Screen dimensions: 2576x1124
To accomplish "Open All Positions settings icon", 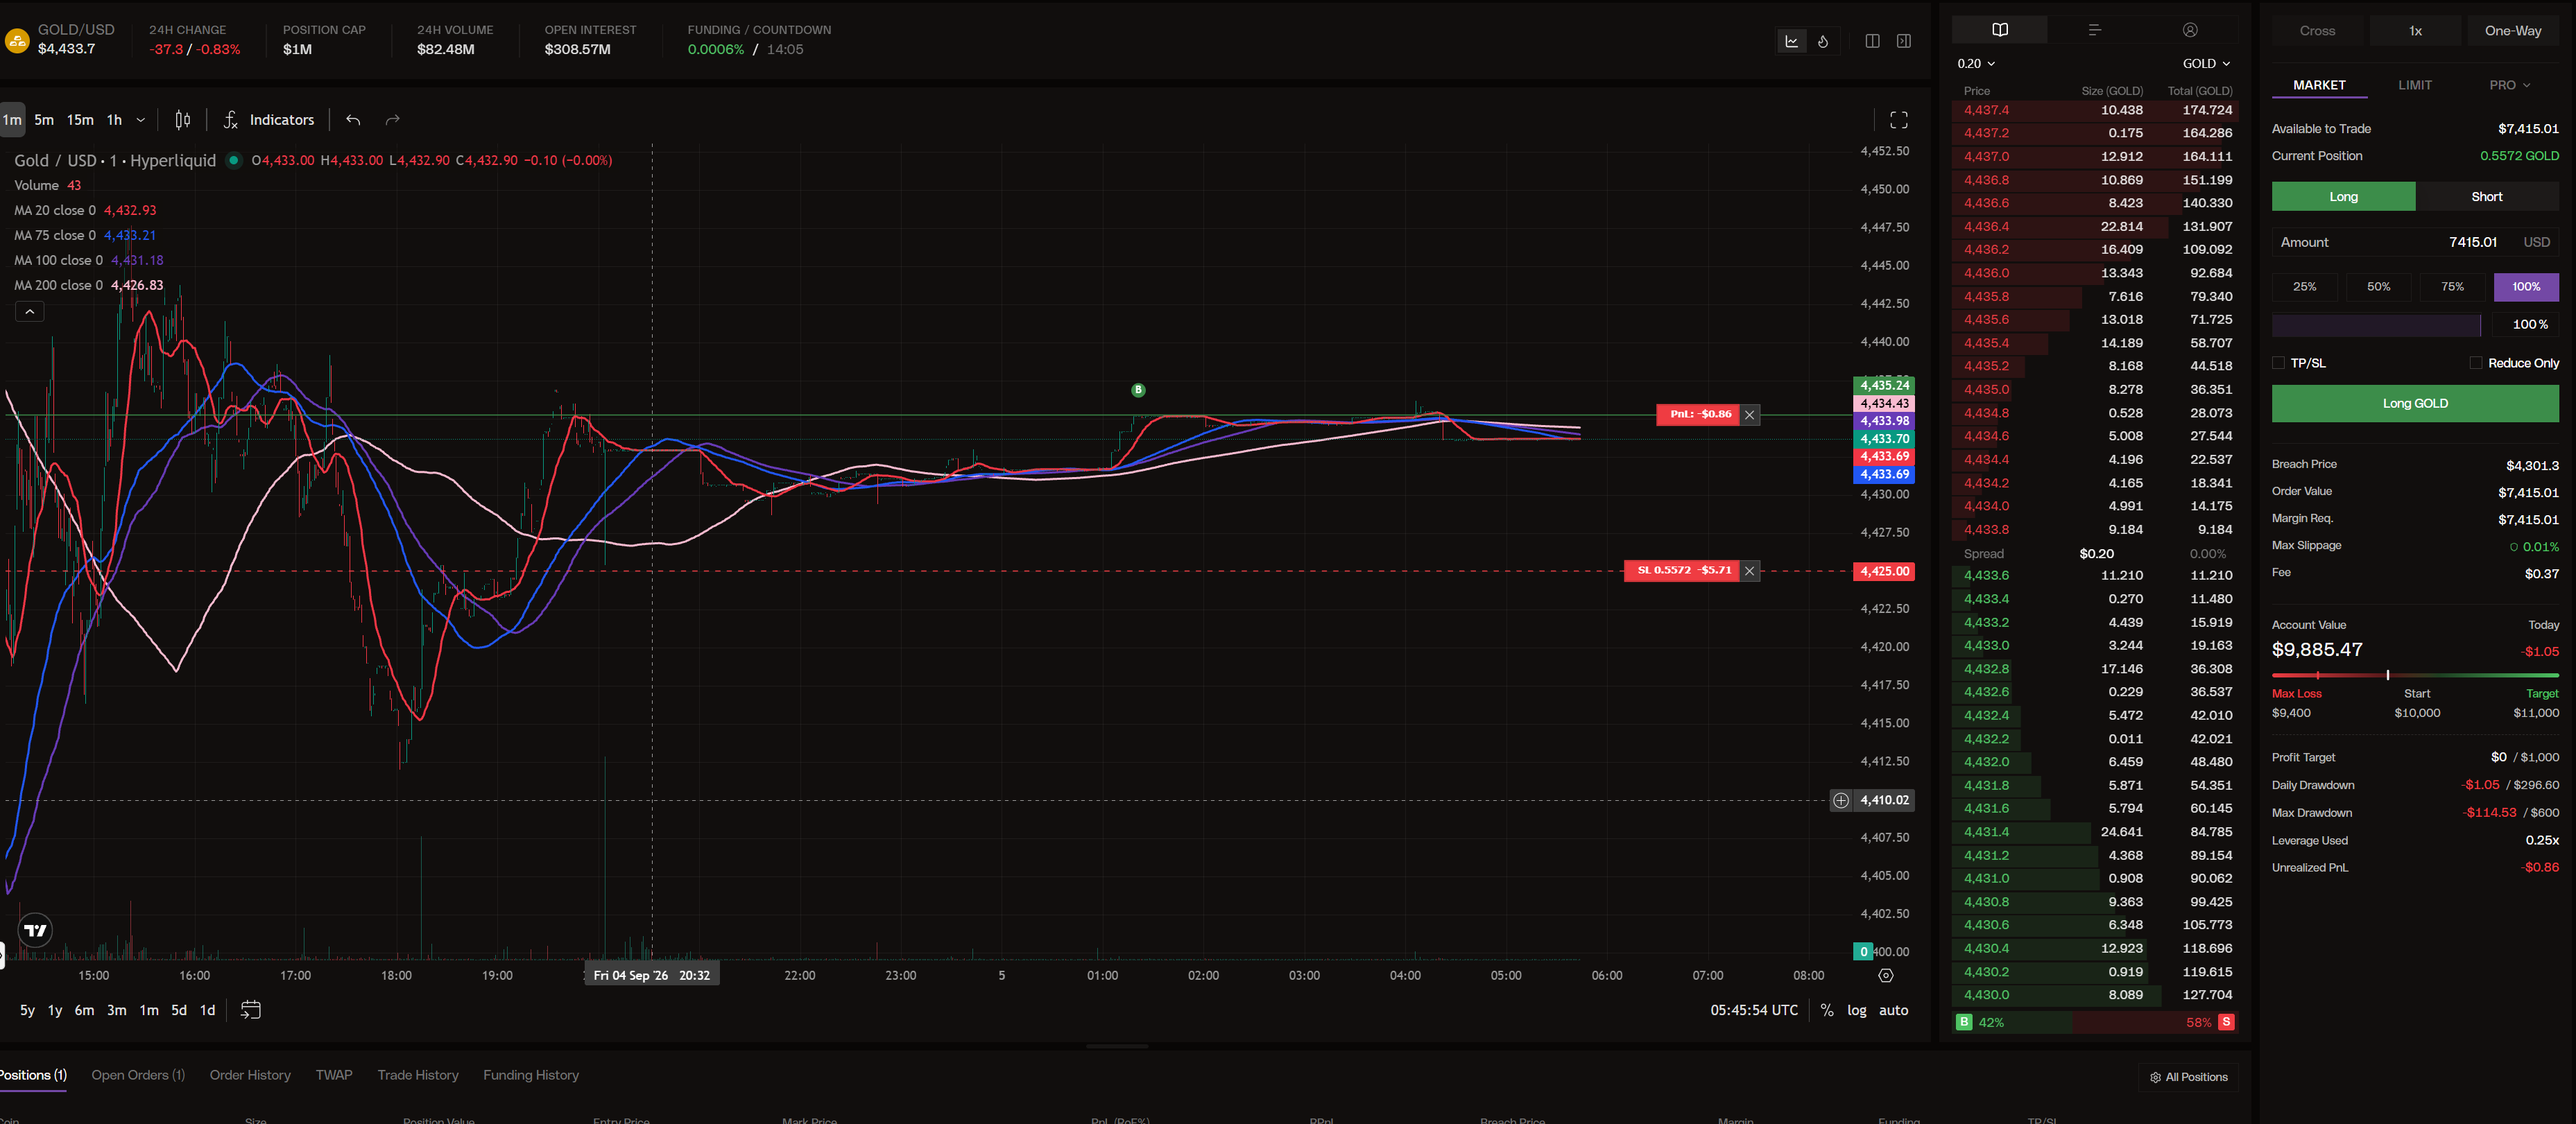I will [2155, 1077].
